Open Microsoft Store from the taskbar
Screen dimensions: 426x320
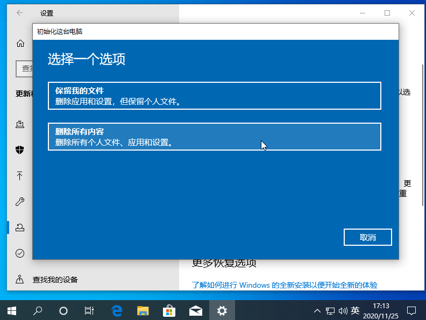[169, 310]
